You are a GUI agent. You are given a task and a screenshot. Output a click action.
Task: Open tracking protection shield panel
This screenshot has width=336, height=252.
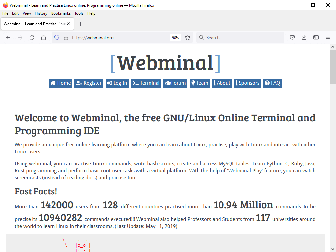[57, 38]
